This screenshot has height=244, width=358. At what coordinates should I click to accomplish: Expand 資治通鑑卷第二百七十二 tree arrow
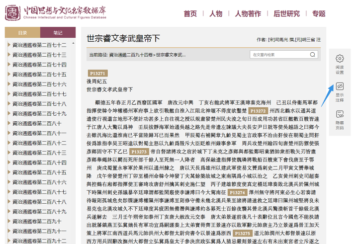tap(8, 45)
